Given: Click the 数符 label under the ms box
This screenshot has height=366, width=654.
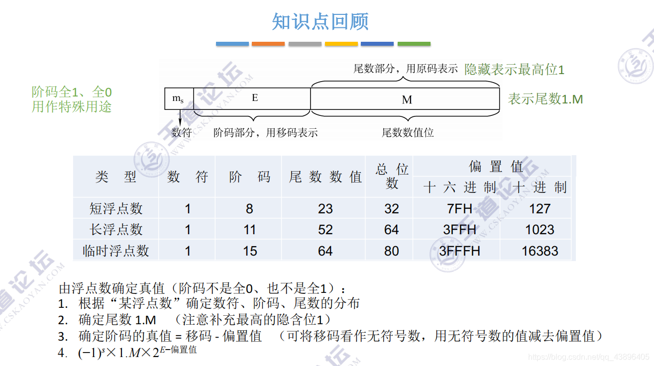Looking at the screenshot, I should [x=182, y=132].
